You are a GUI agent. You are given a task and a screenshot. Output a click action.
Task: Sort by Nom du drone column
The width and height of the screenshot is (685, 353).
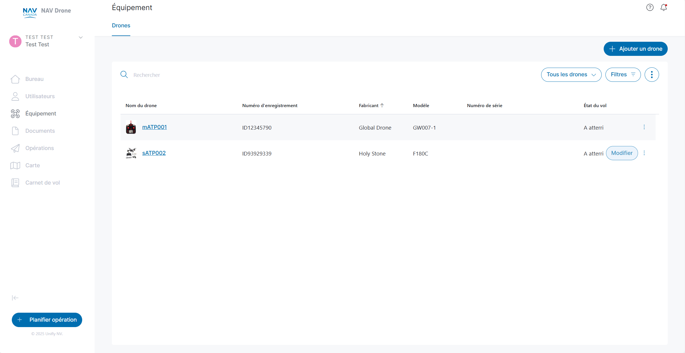click(141, 105)
